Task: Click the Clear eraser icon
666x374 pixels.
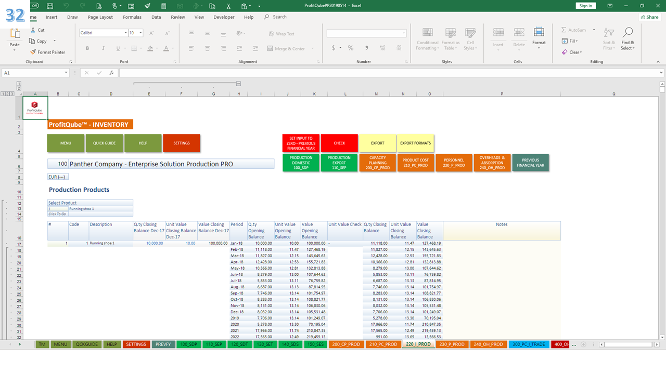Action: point(565,52)
